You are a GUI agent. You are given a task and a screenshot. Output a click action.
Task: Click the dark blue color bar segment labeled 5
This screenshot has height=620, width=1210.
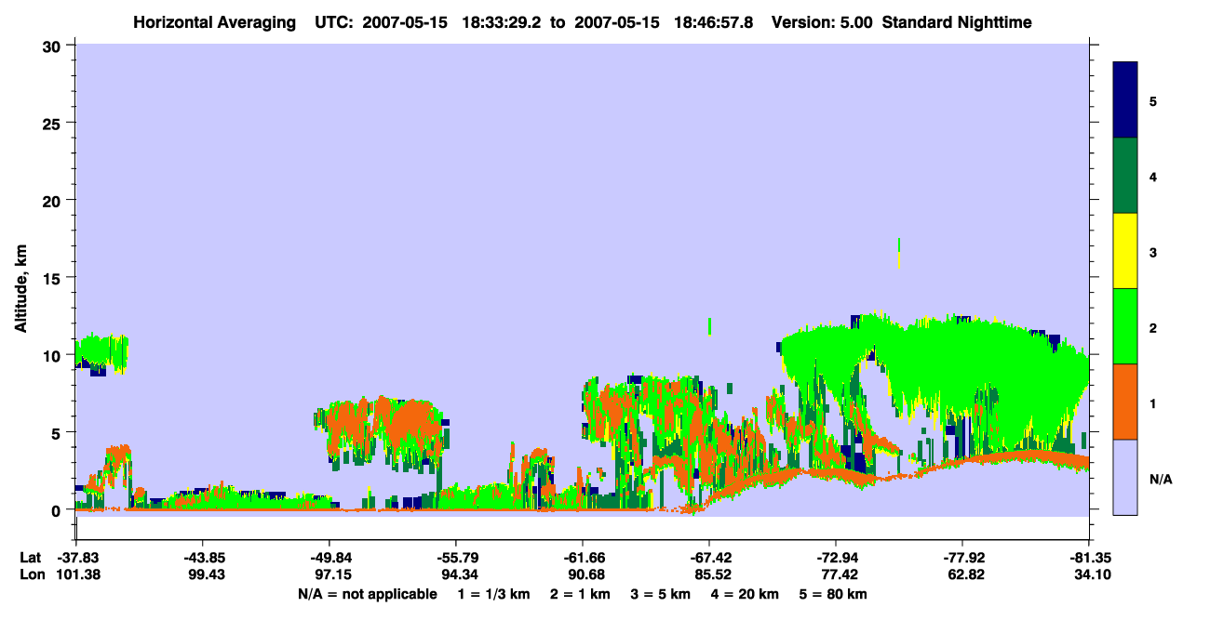(x=1125, y=99)
